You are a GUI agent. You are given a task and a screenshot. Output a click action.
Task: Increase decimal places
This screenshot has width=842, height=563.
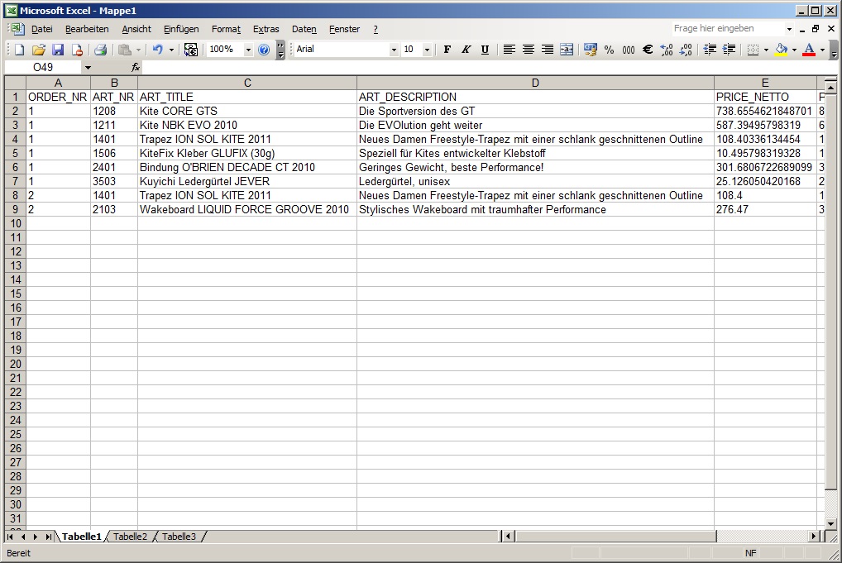pos(667,50)
